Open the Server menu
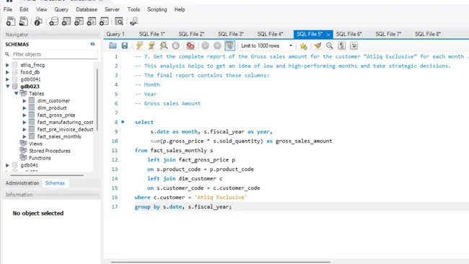 tap(112, 9)
